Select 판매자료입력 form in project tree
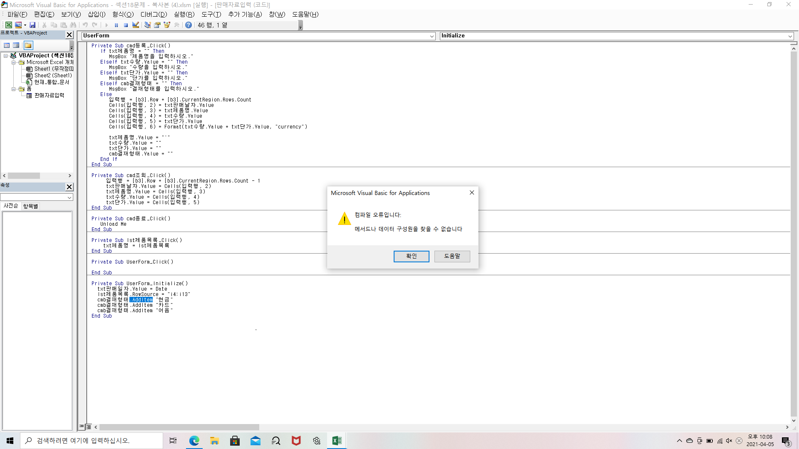 [49, 96]
